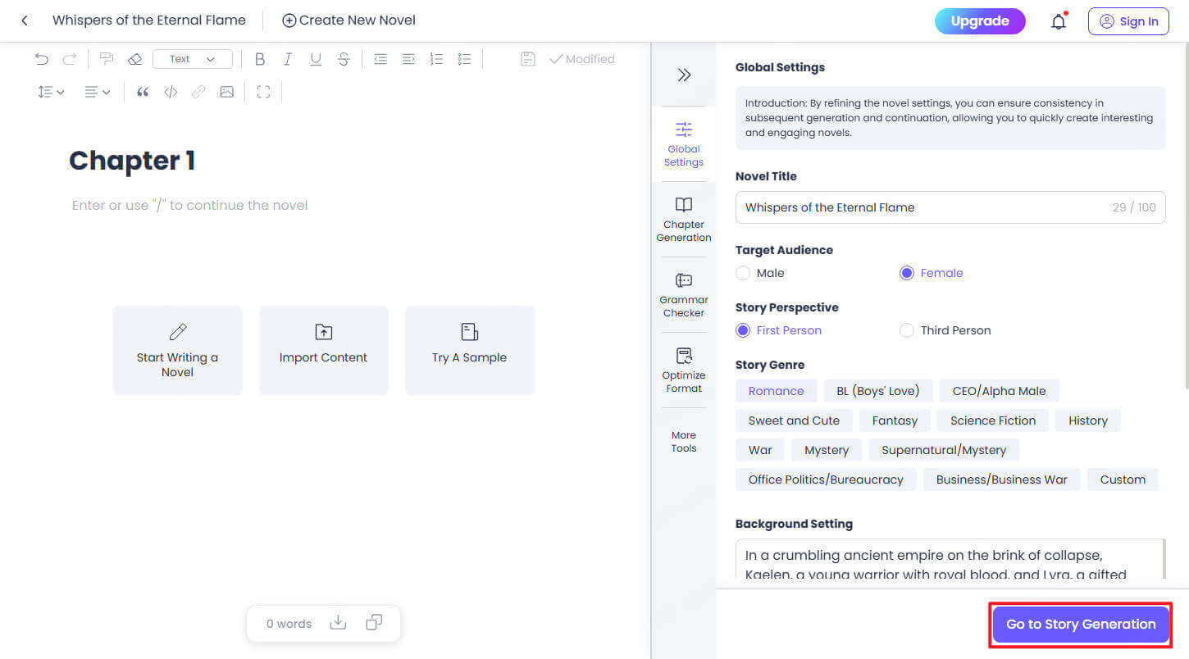Expand the line spacing dropdown
This screenshot has height=659, width=1189.
click(x=51, y=92)
